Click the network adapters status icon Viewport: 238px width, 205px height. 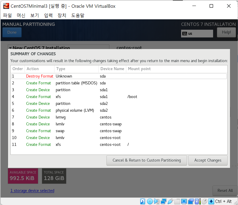pyautogui.click(x=164, y=201)
